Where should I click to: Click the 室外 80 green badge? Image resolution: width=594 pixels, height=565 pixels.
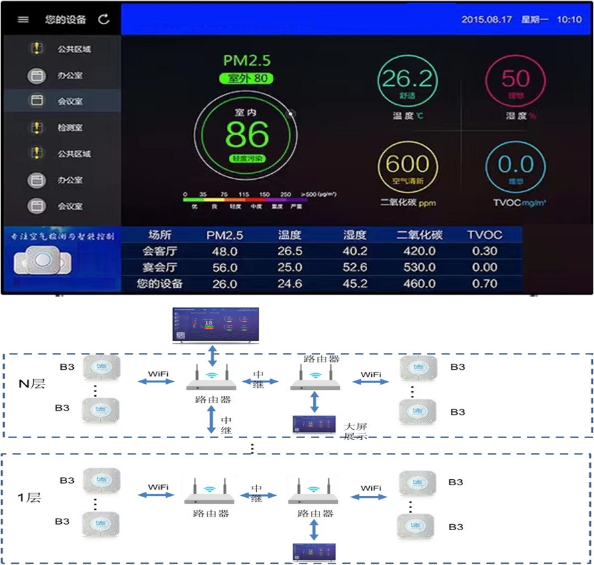tap(246, 79)
